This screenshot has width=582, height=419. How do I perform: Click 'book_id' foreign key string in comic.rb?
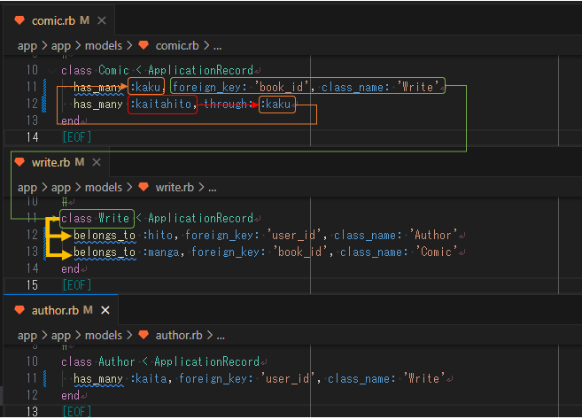pos(282,88)
